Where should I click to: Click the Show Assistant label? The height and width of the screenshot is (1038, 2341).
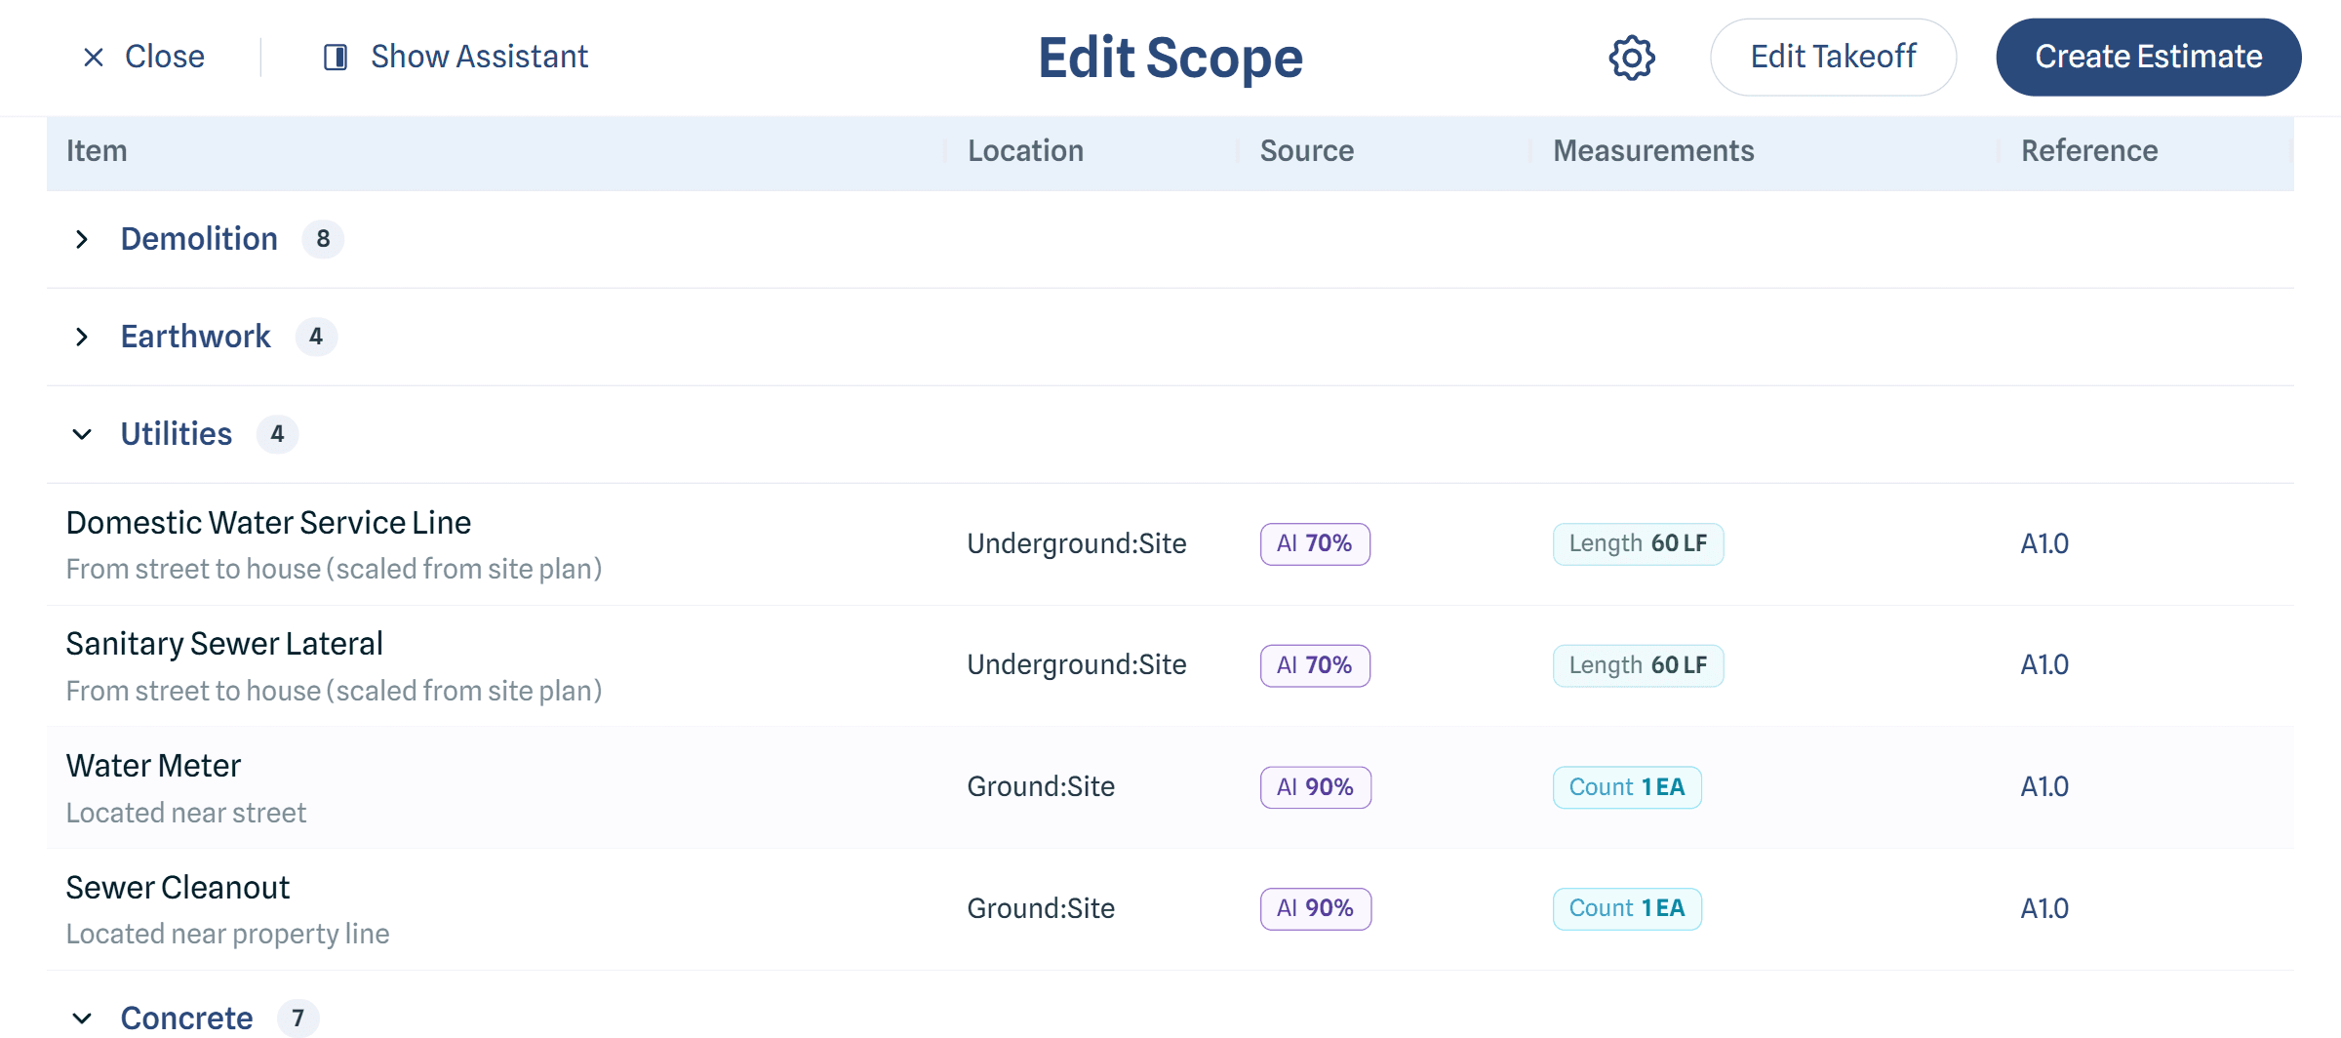479,57
